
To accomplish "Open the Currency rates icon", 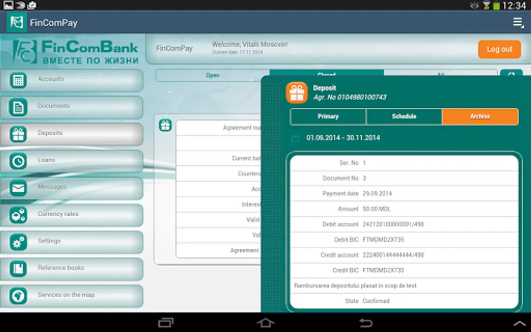I will pyautogui.click(x=18, y=215).
